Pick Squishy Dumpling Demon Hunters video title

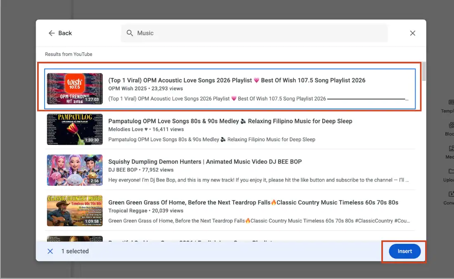tap(205, 161)
